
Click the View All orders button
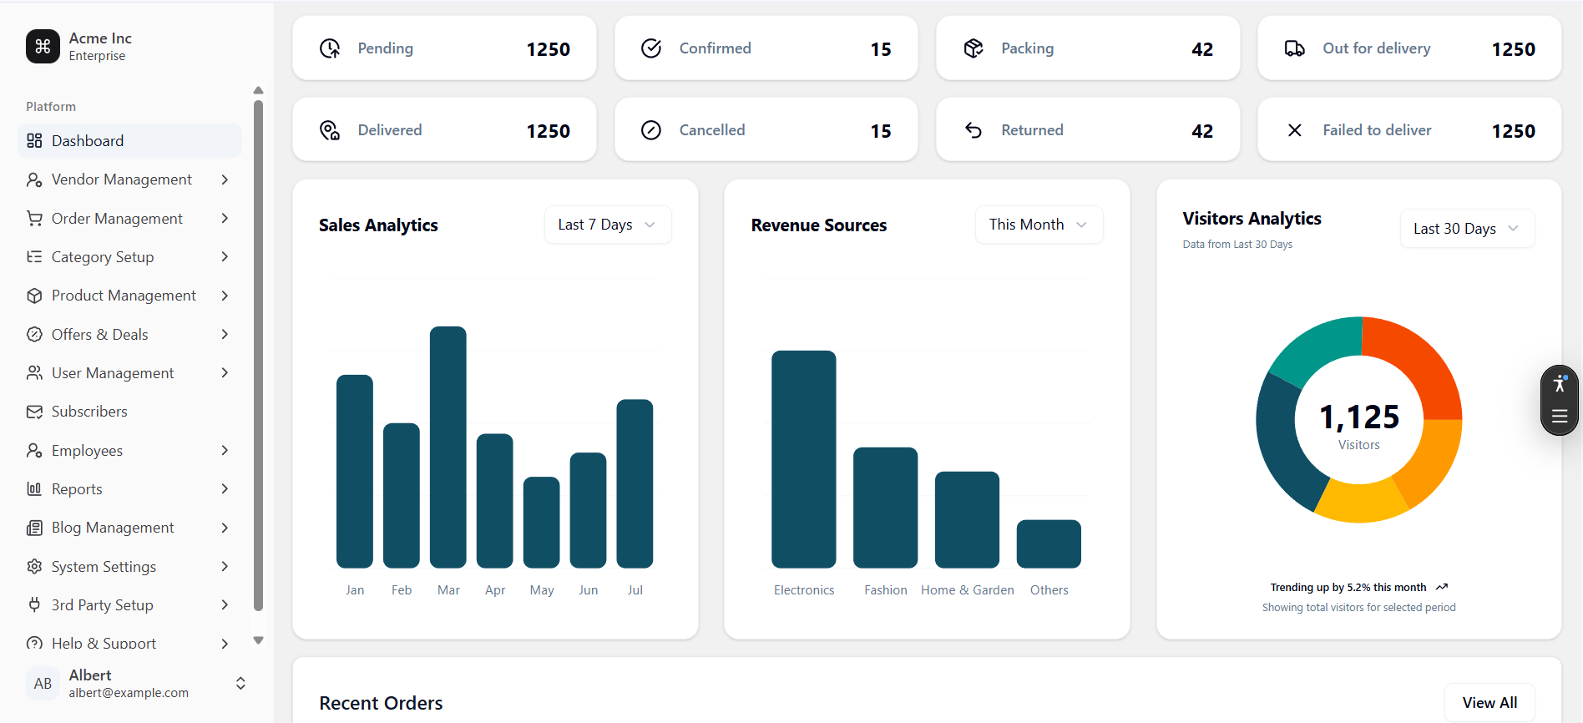pos(1489,703)
